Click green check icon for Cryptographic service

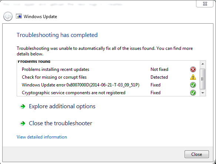point(193,93)
